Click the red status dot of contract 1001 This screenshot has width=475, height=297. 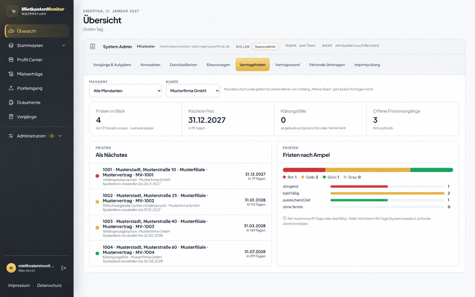click(x=97, y=176)
